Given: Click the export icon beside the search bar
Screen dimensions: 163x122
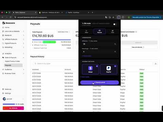Looking at the screenshot, I should 156,64.
